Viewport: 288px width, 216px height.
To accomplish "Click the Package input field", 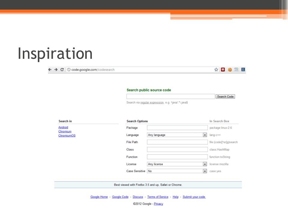I will click(177, 128).
